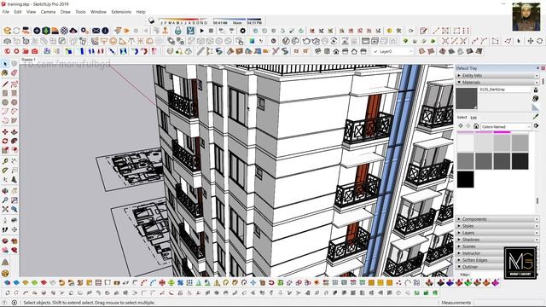Viewport: 546px width, 307px height.
Task: Select the Push/Pull tool
Action: click(x=14, y=132)
